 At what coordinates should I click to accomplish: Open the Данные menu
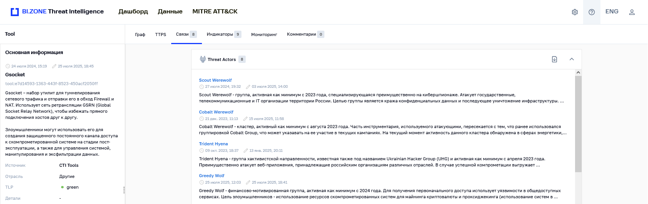170,12
